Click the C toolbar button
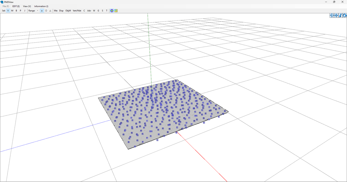Viewport: 347px width, 182px height. (x=84, y=11)
